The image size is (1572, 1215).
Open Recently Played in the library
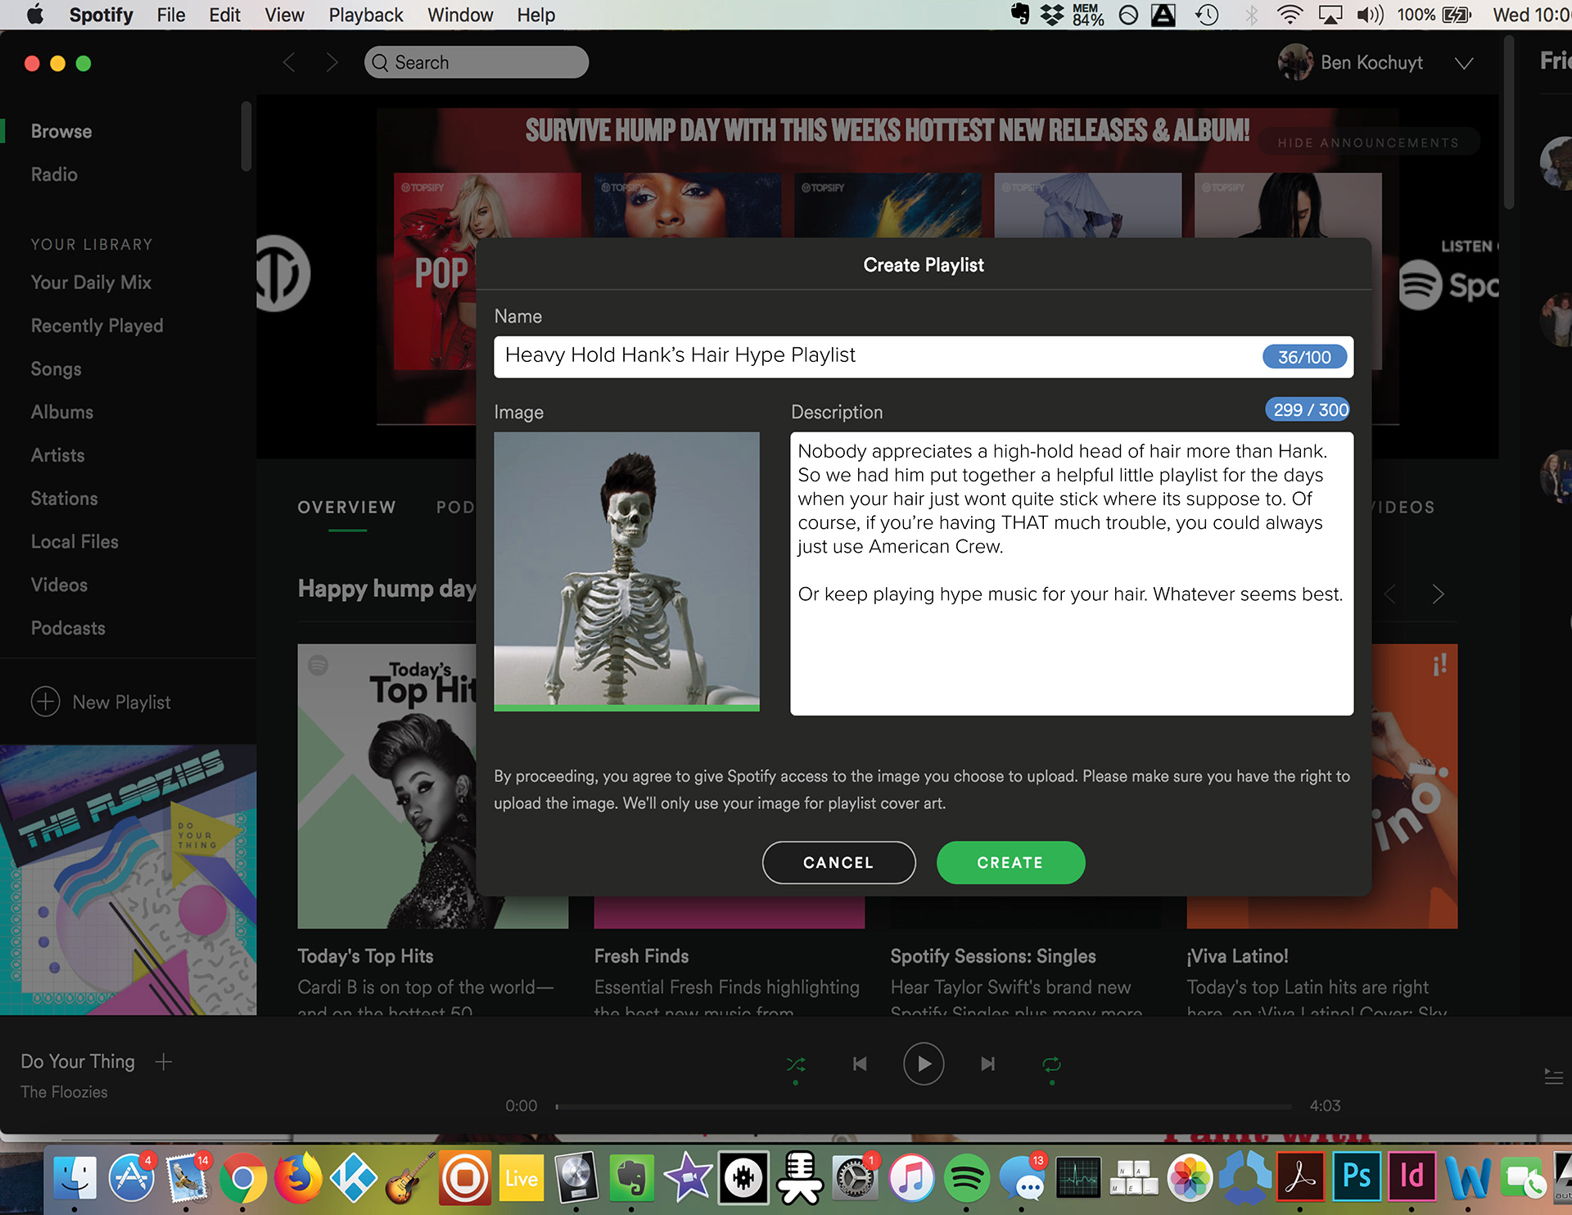pyautogui.click(x=97, y=326)
